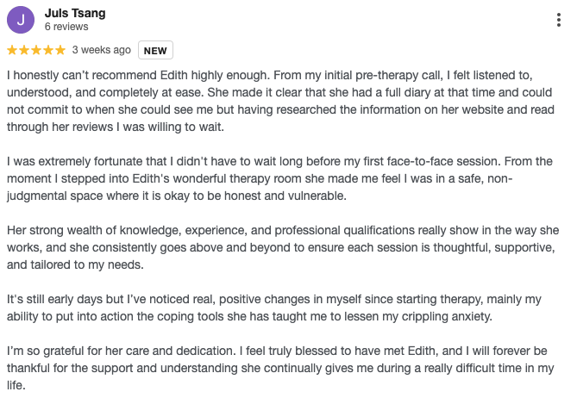Click the fourth rating star

click(47, 50)
